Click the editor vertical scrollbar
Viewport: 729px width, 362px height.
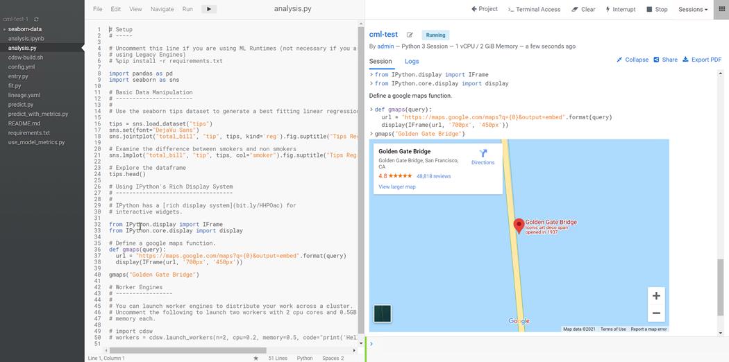(x=360, y=181)
